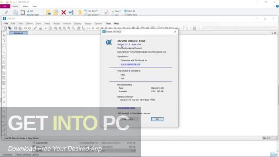Click the gray shell square icon in toolbar

click(x=194, y=28)
